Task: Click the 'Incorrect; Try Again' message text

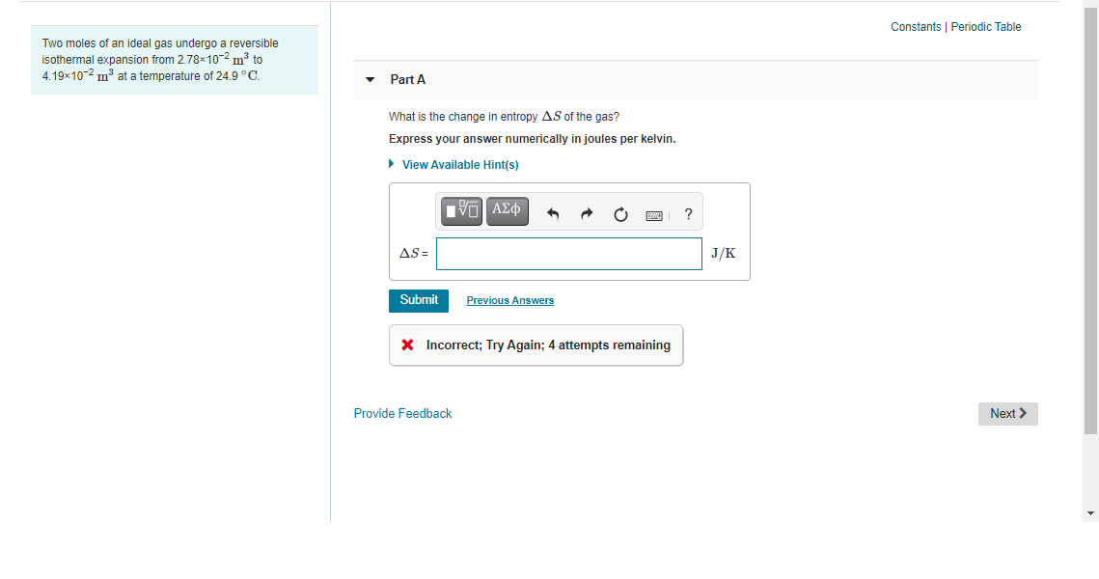Action: (548, 345)
